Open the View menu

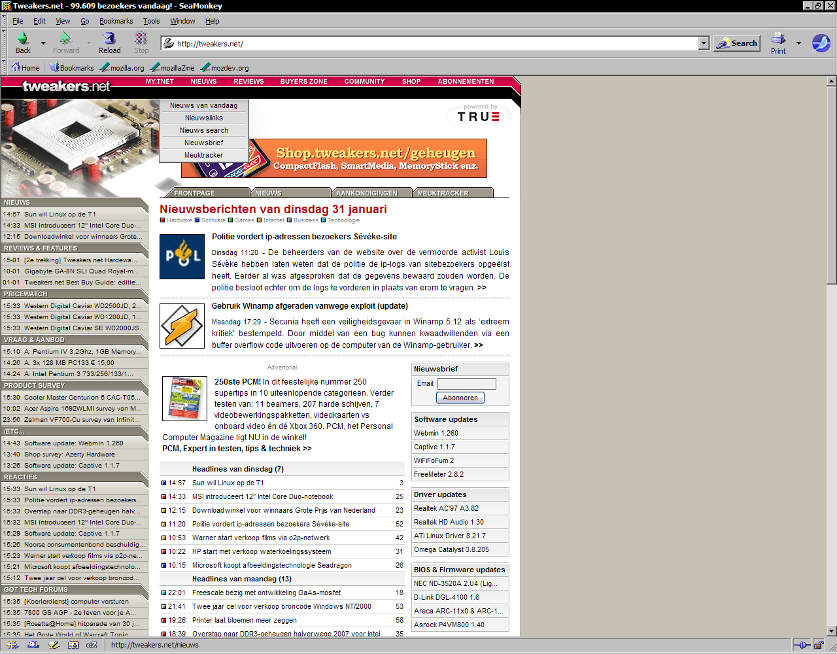coord(63,21)
